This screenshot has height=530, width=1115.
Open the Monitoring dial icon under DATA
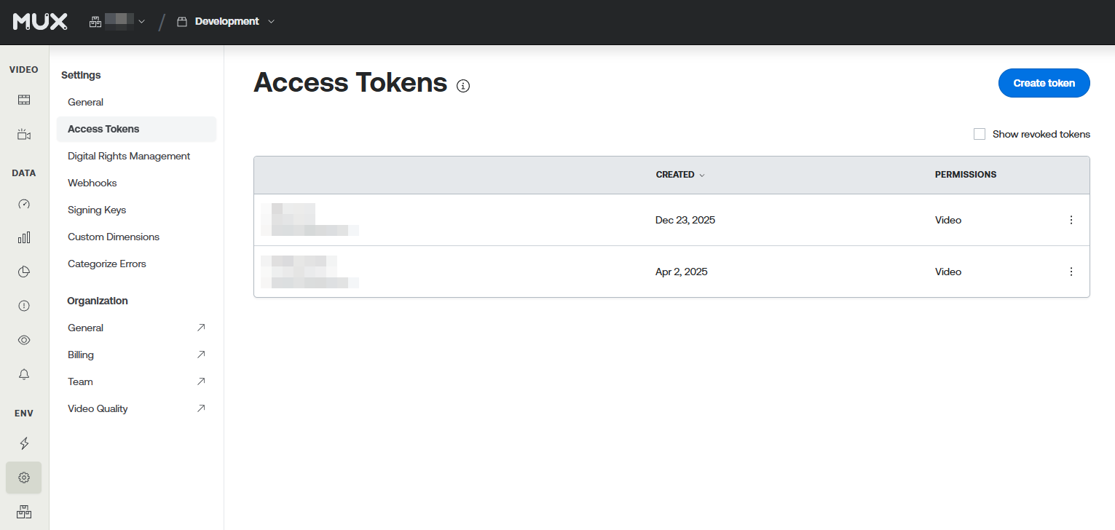pyautogui.click(x=24, y=203)
